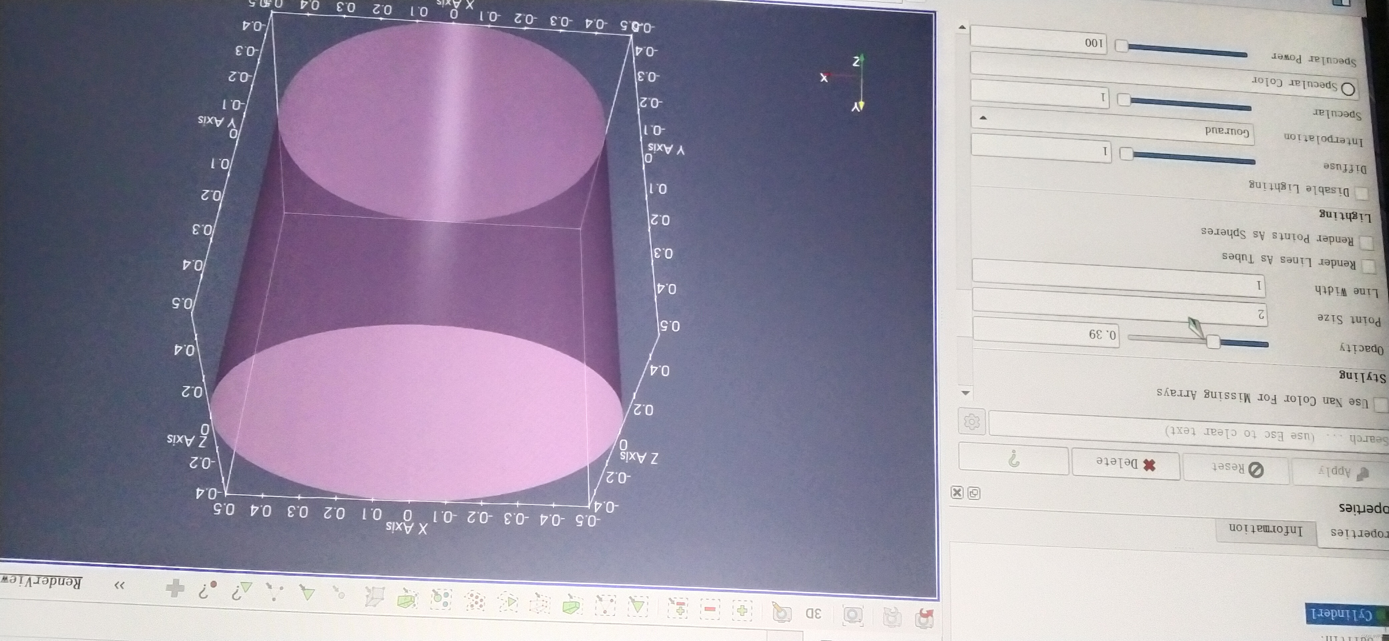Viewport: 1389px width, 641px height.
Task: Click the Specular value field
Action: point(1040,94)
